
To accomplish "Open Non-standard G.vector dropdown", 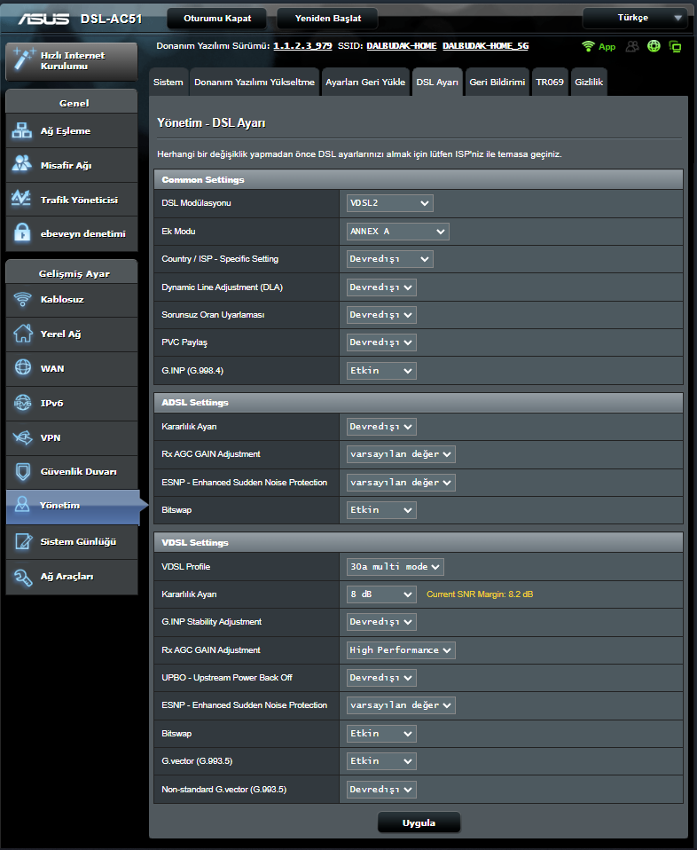I will (x=381, y=790).
